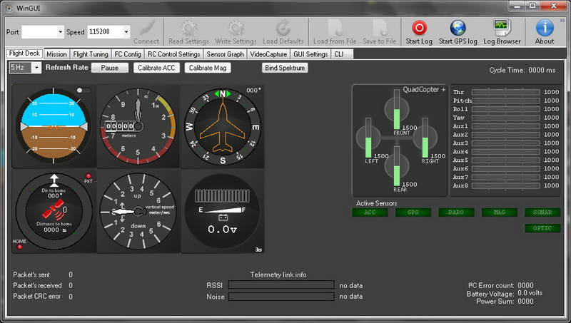Click the FRONT motor indicator
The width and height of the screenshot is (571, 323).
point(397,109)
